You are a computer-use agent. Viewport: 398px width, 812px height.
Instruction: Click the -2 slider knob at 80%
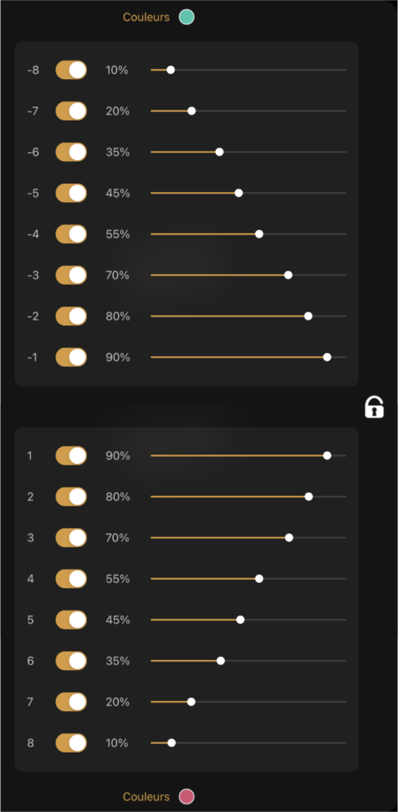308,316
